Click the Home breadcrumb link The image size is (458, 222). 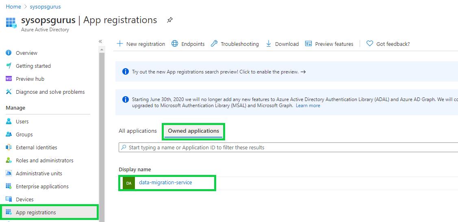tap(13, 6)
